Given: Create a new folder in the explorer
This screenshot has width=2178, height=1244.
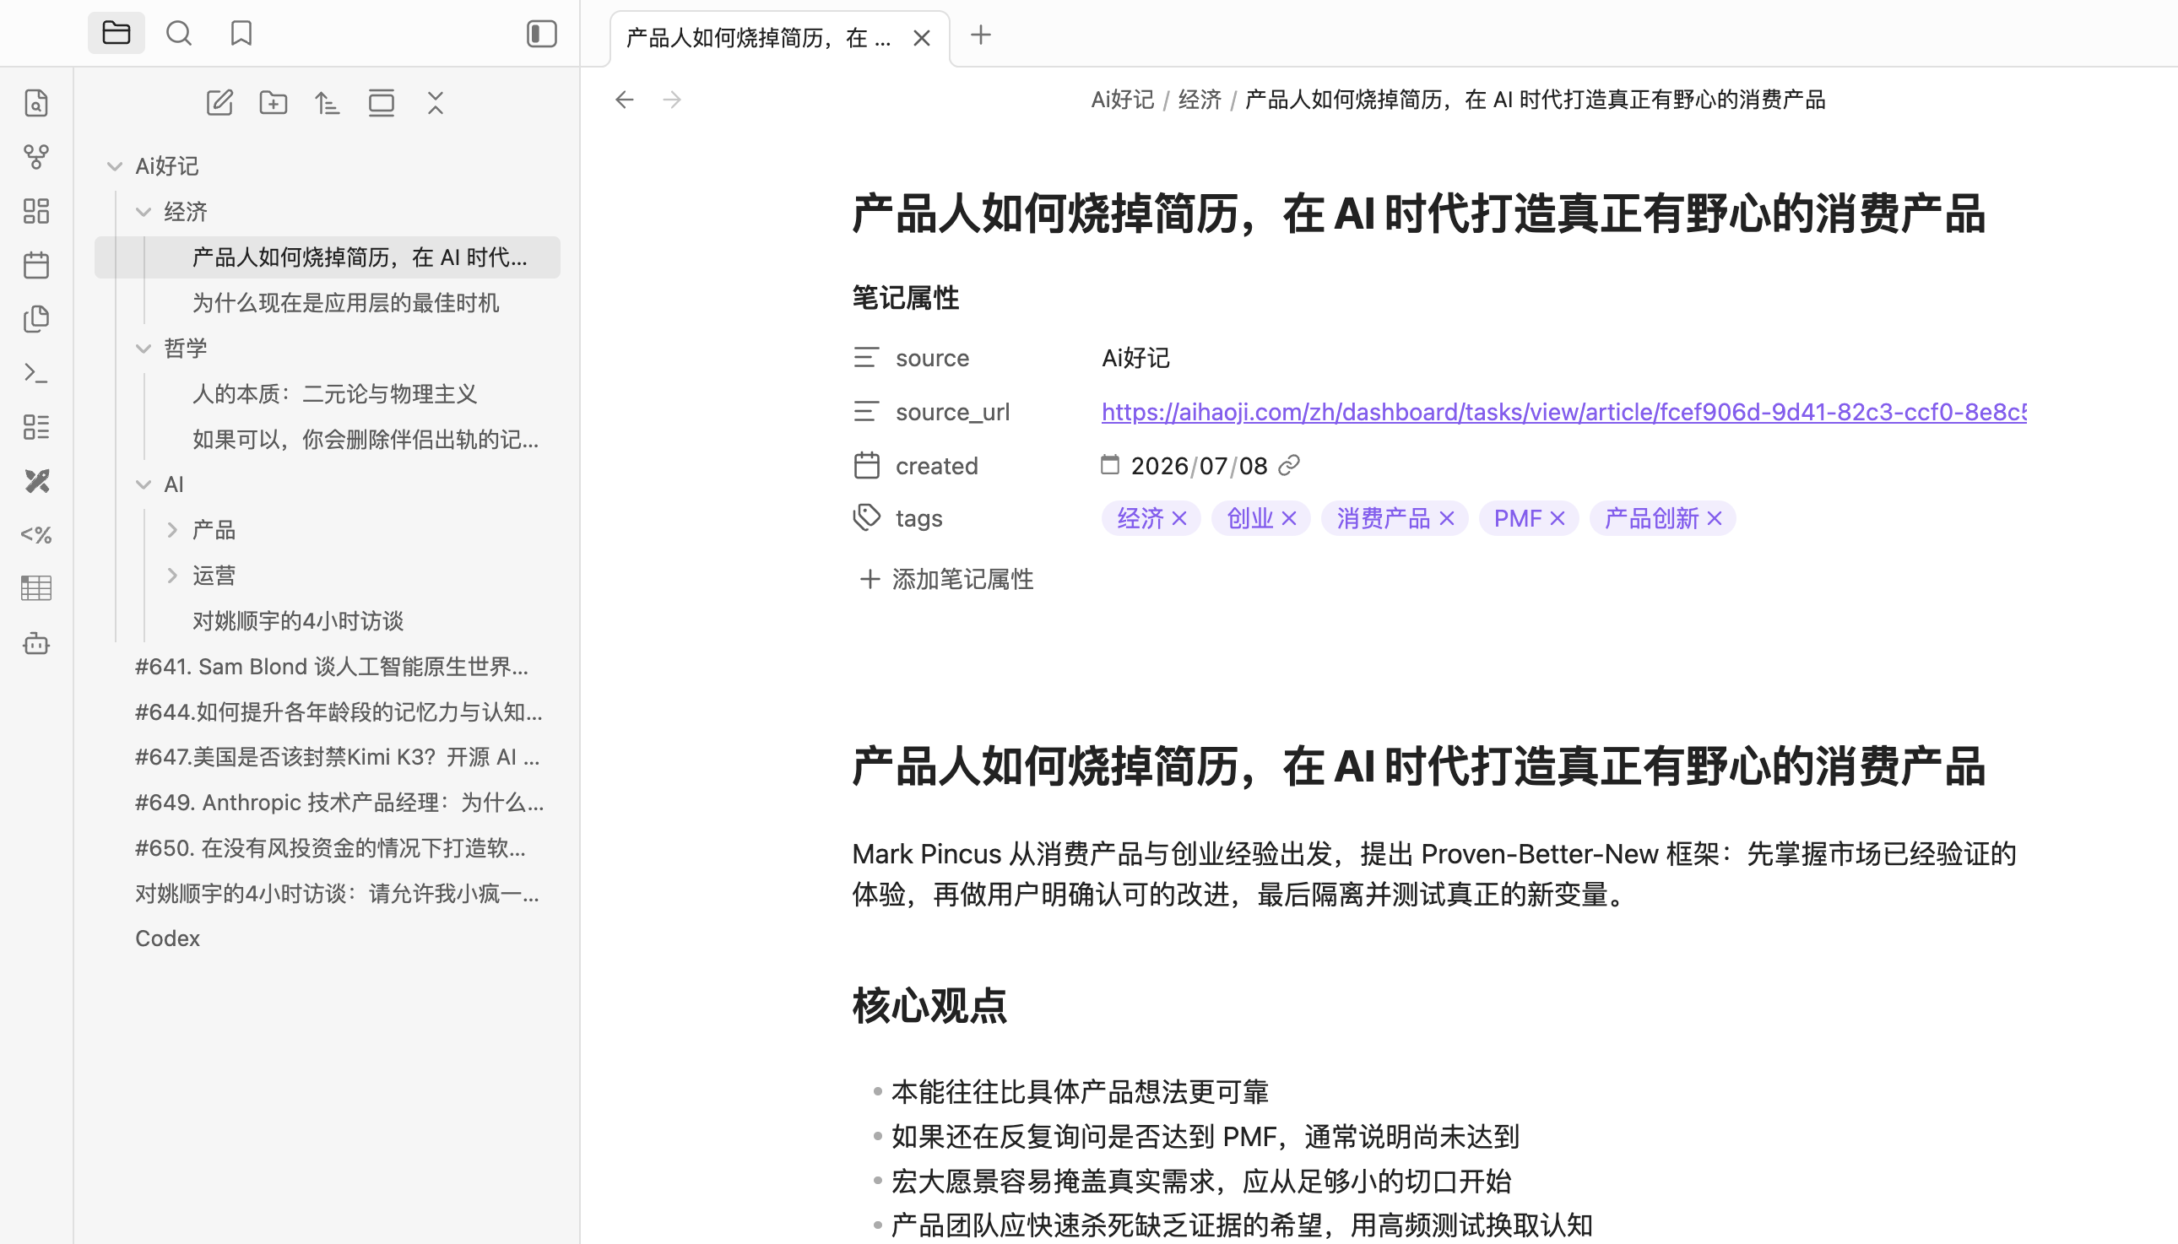Looking at the screenshot, I should click(x=274, y=103).
